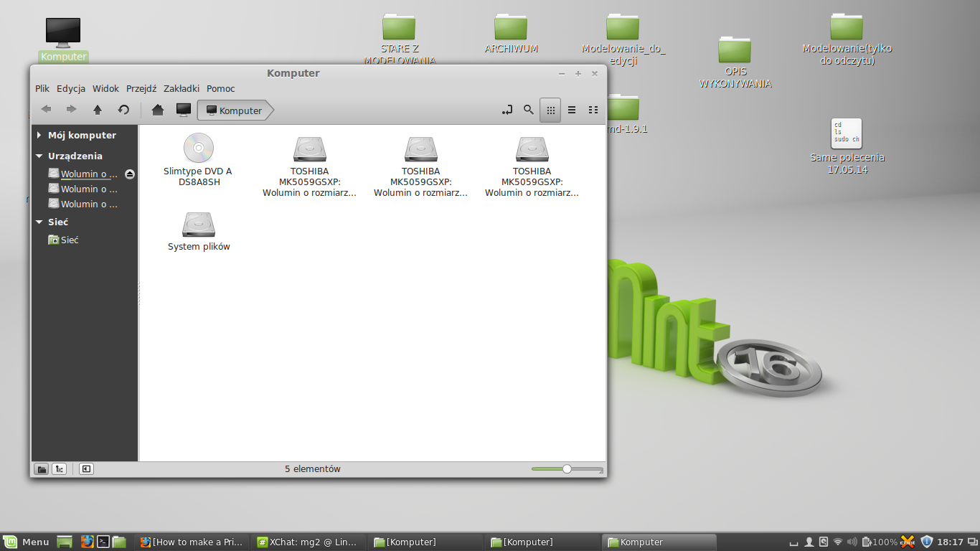Click the Computer monitor icon in the toolbar
This screenshot has width=980, height=551.
point(184,110)
